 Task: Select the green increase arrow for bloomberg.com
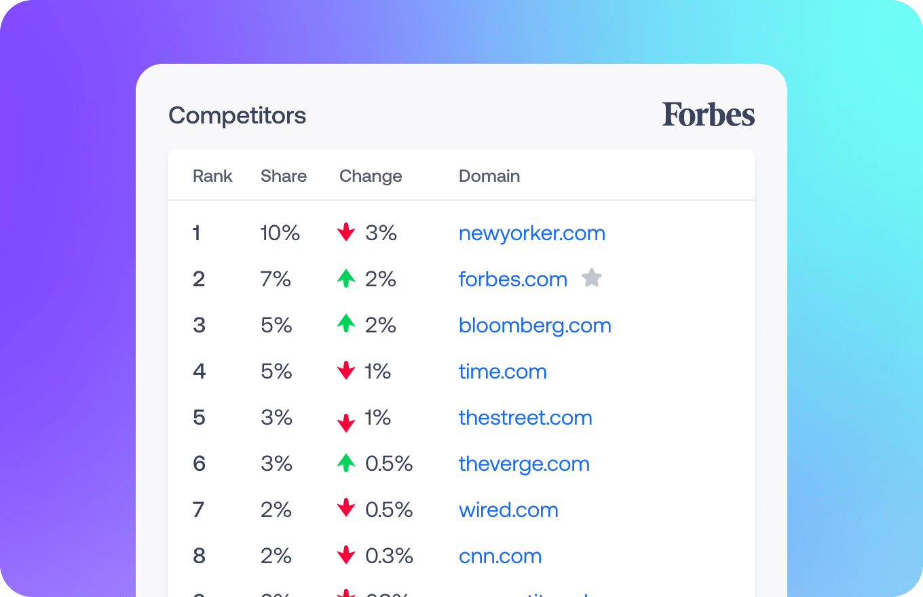pyautogui.click(x=346, y=324)
